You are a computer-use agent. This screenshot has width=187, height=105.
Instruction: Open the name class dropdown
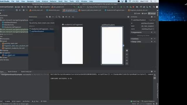(148, 29)
